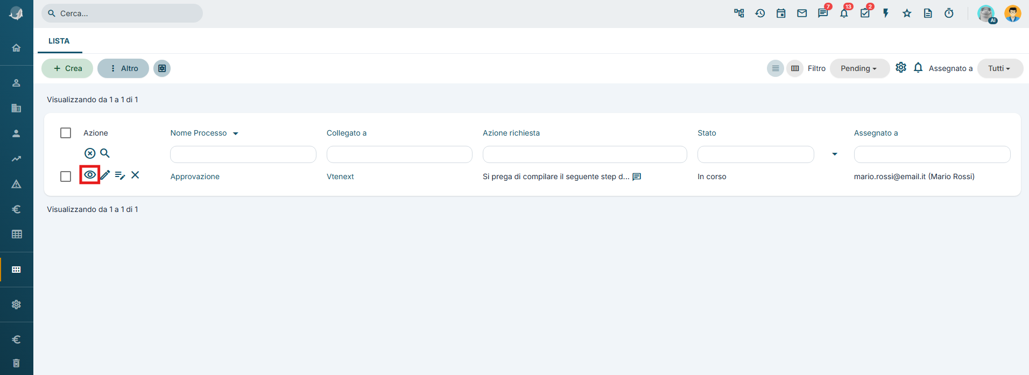Click the quick edit list icon for Approvazione
This screenshot has height=375, width=1029.
120,175
